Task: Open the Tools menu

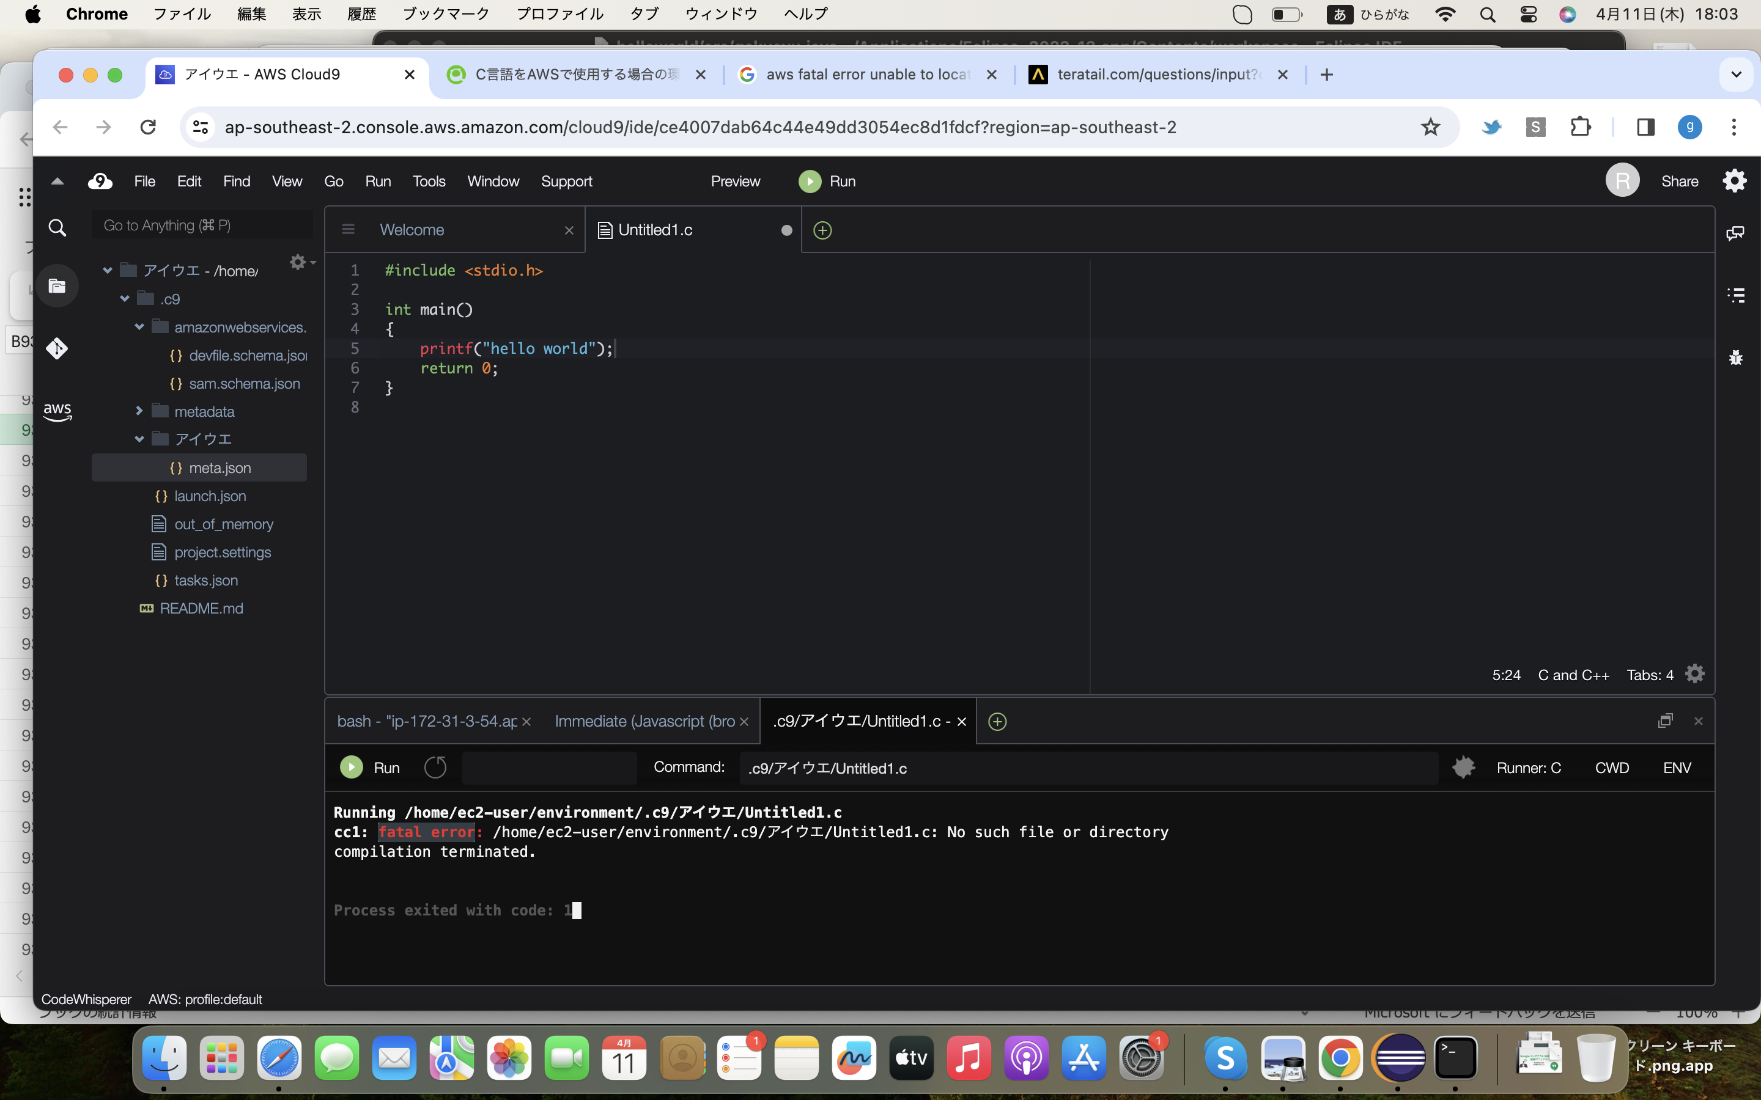Action: pyautogui.click(x=429, y=181)
